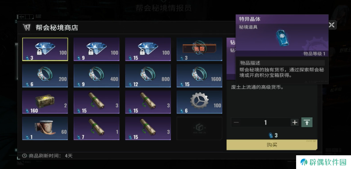Select the supply crate costing 160

tap(45, 102)
